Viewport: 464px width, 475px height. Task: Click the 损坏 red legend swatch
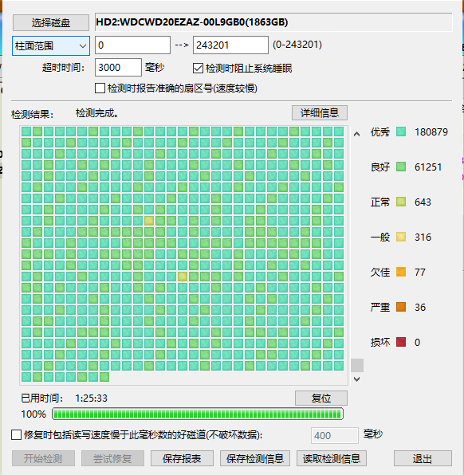tap(401, 342)
